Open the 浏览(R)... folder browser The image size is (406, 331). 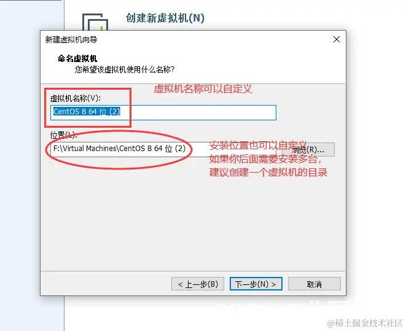click(308, 150)
